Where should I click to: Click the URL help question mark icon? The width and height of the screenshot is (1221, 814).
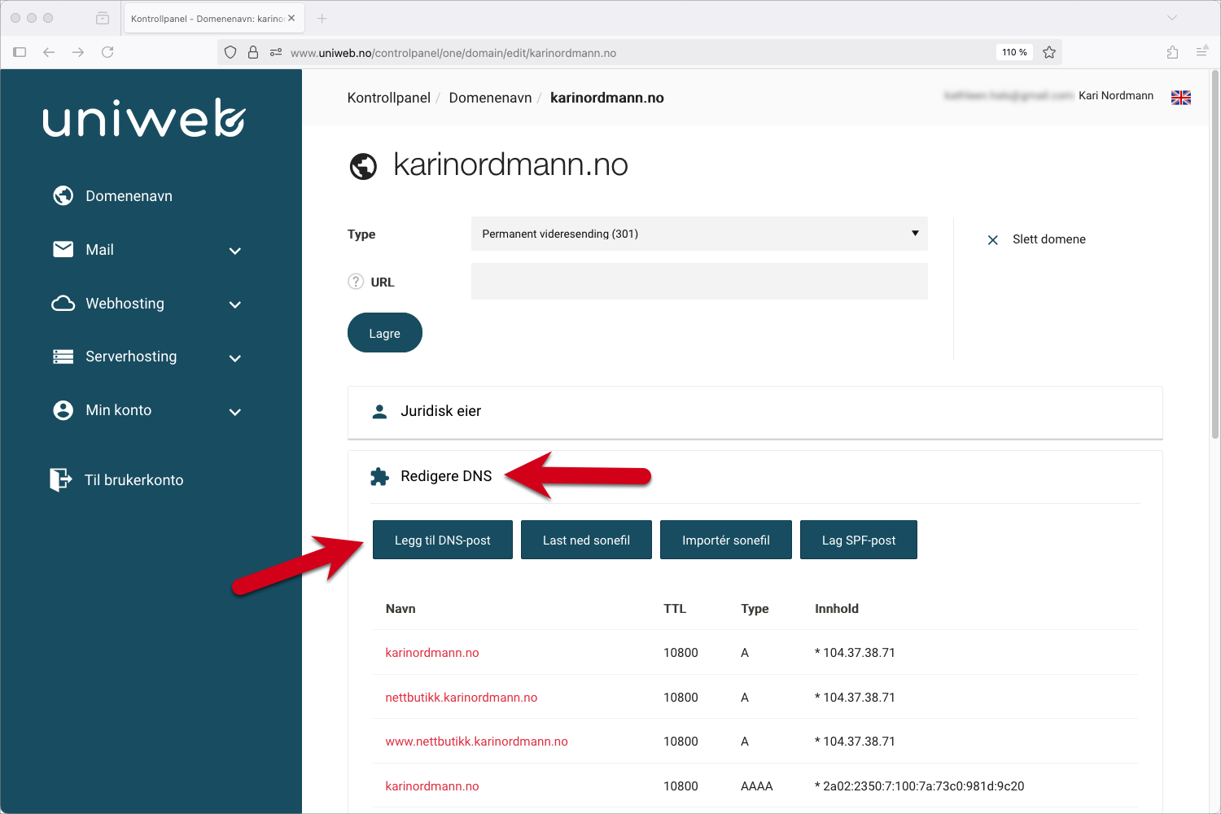[356, 282]
